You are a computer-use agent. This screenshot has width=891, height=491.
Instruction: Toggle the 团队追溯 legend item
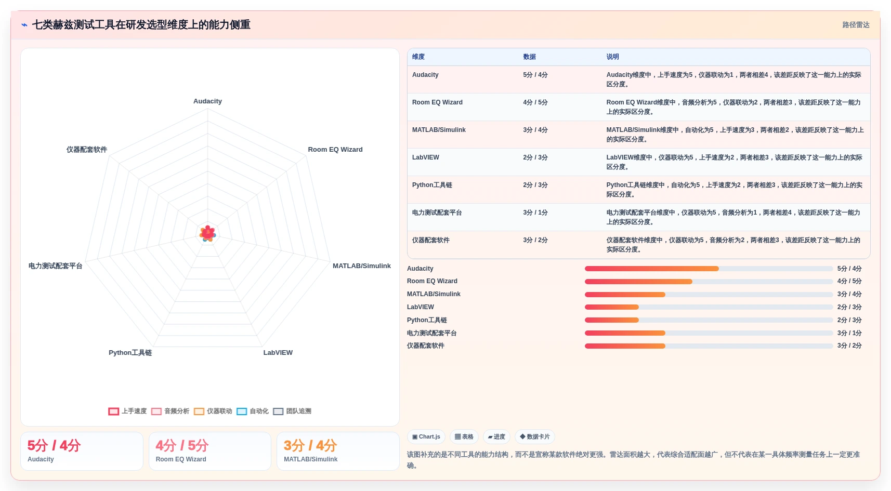[x=292, y=412]
